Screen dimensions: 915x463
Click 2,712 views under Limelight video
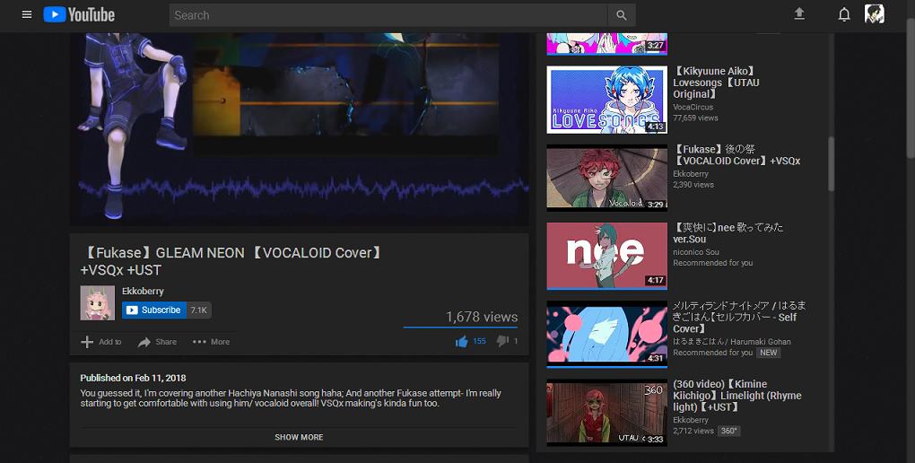point(693,431)
